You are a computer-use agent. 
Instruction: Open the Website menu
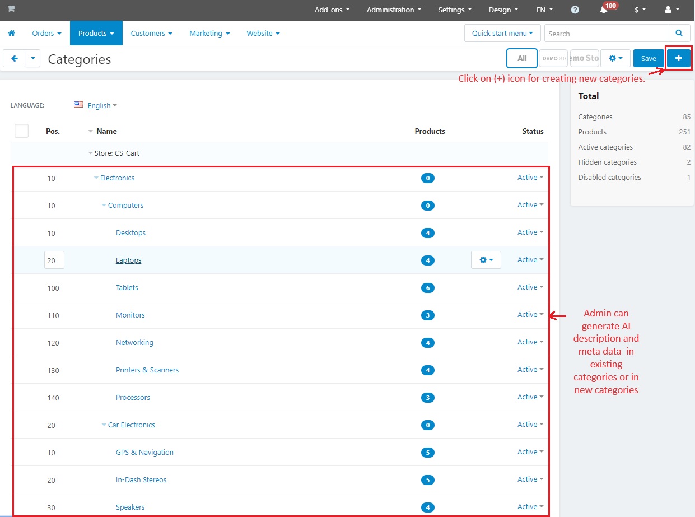pyautogui.click(x=263, y=34)
